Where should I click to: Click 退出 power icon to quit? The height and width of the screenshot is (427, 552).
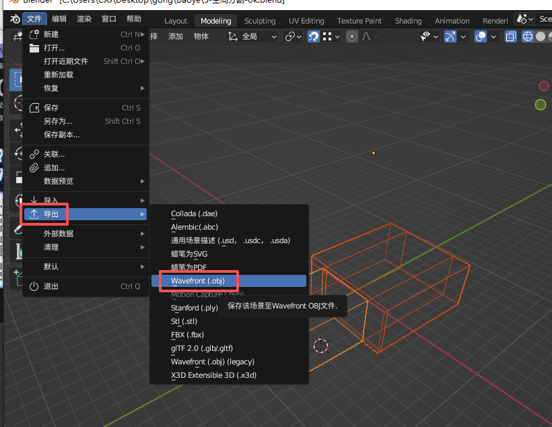coord(34,286)
